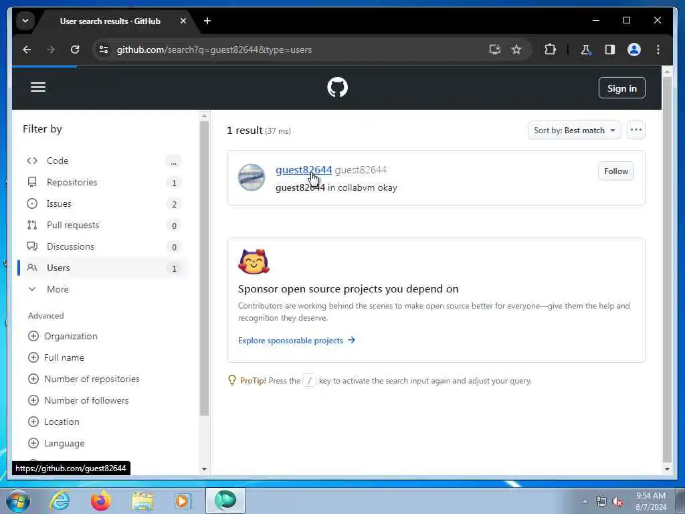685x514 pixels.
Task: Click the sponsor heart-cat emoji image
Action: pyautogui.click(x=254, y=262)
